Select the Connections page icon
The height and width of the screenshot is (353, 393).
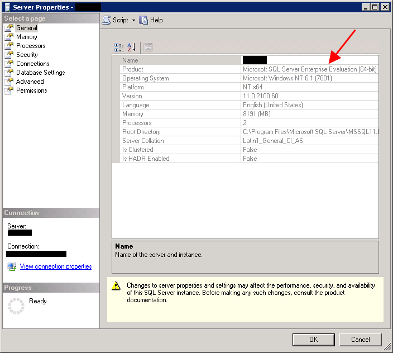(9, 64)
